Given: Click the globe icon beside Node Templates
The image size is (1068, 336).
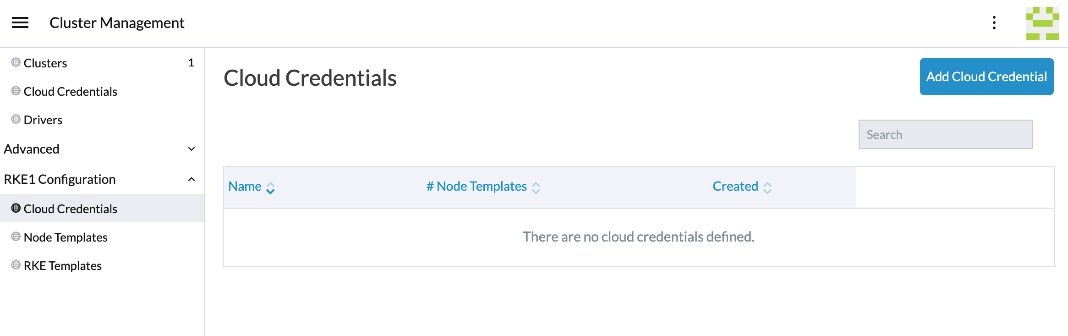Looking at the screenshot, I should (x=15, y=237).
